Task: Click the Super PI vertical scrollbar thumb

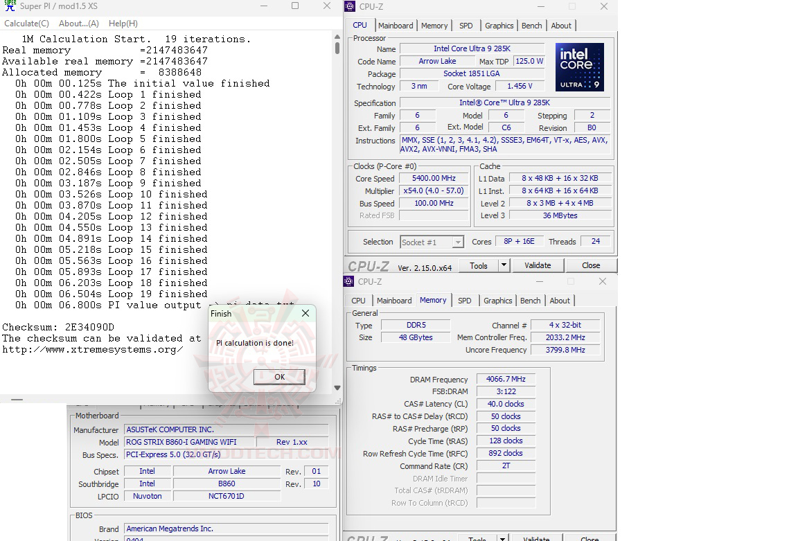Action: coord(337,48)
